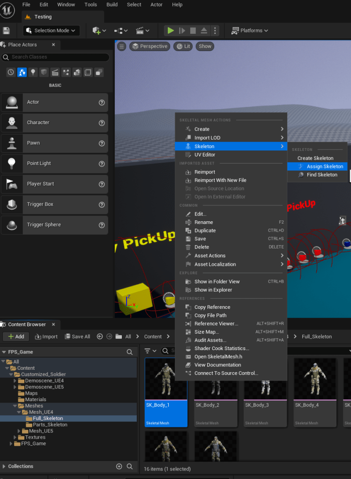Expand the Collections section
The image size is (351, 479).
[x=4, y=466]
